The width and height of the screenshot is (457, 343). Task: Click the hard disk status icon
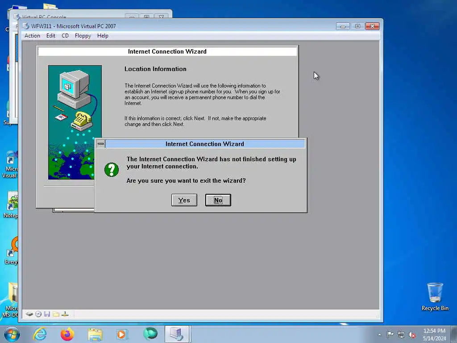pos(29,314)
